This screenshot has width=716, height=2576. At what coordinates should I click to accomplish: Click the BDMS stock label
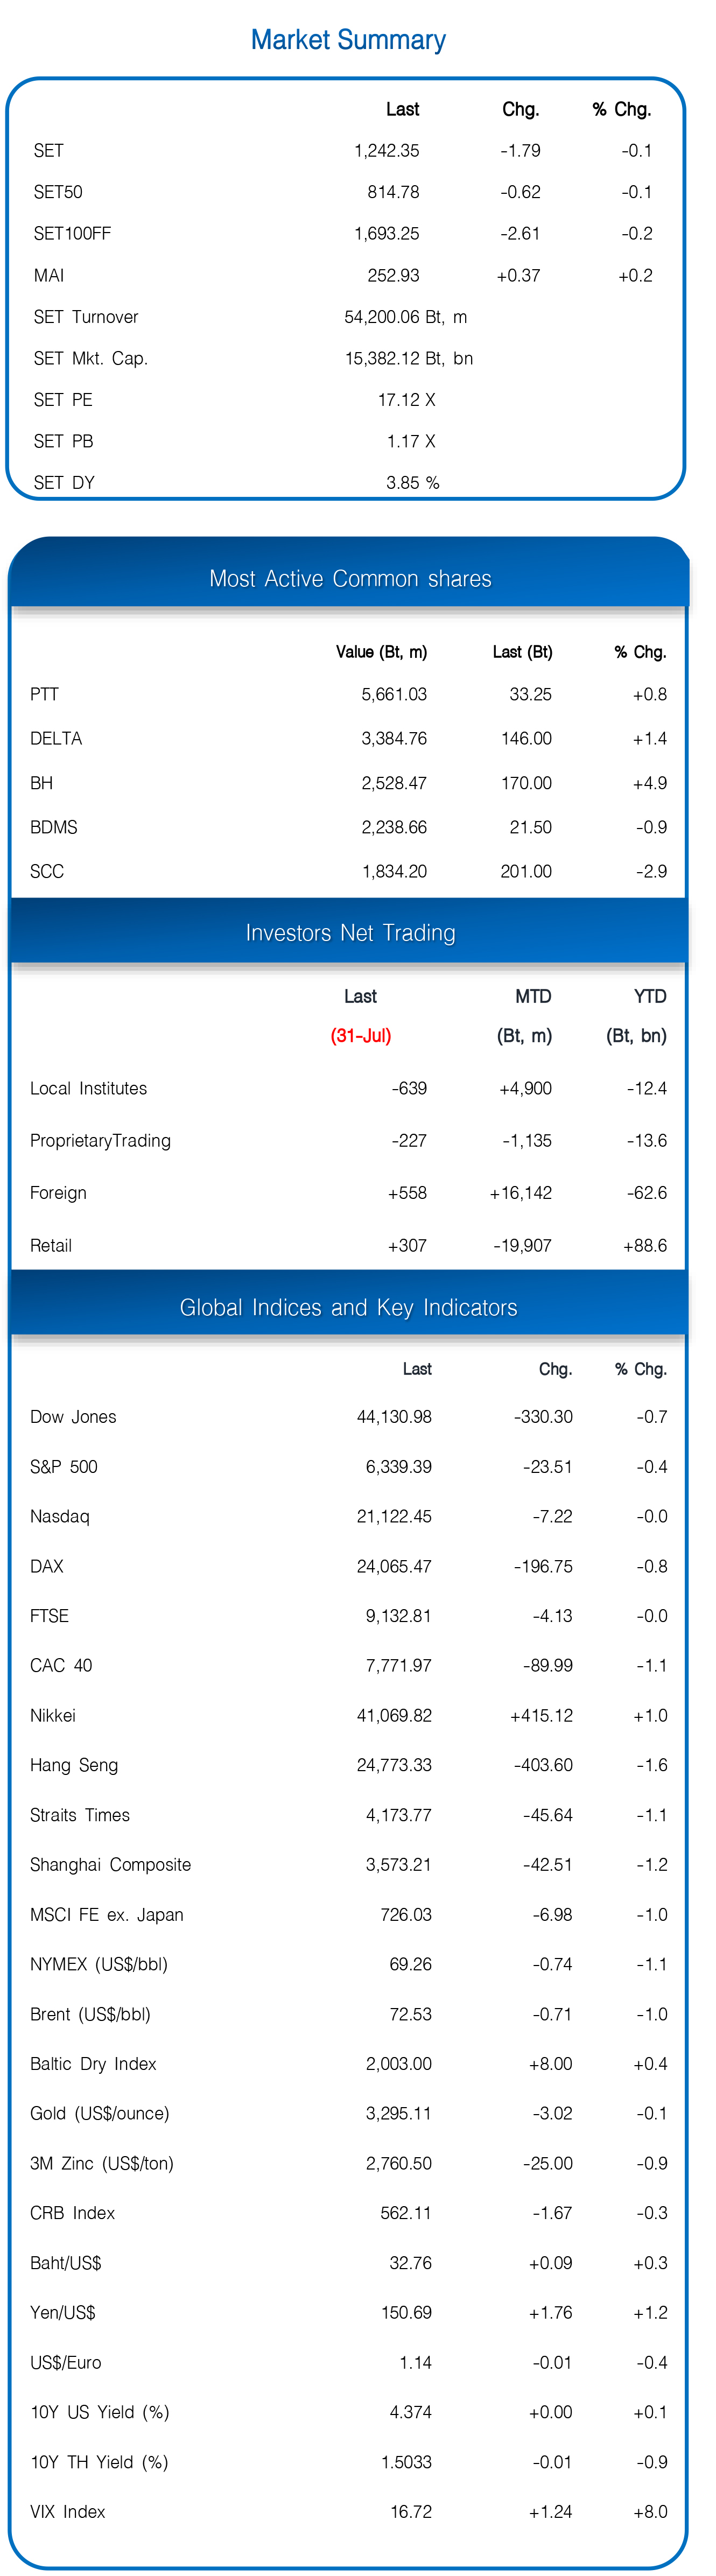click(54, 827)
